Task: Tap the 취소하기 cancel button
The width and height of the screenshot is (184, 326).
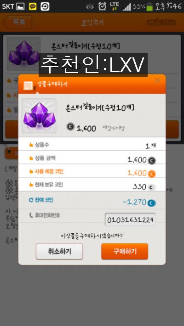Action: [59, 251]
